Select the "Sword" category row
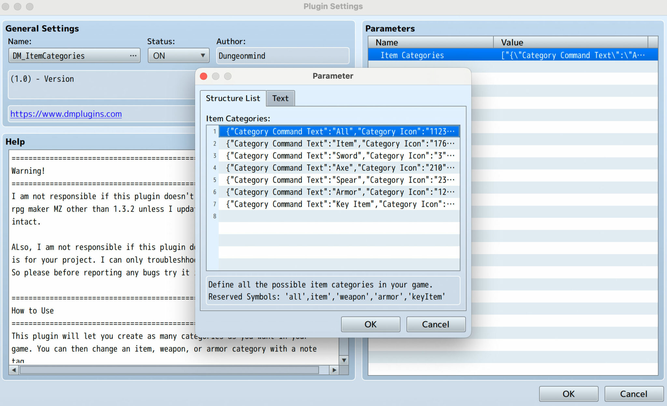Viewport: 667px width, 406px height. point(339,156)
